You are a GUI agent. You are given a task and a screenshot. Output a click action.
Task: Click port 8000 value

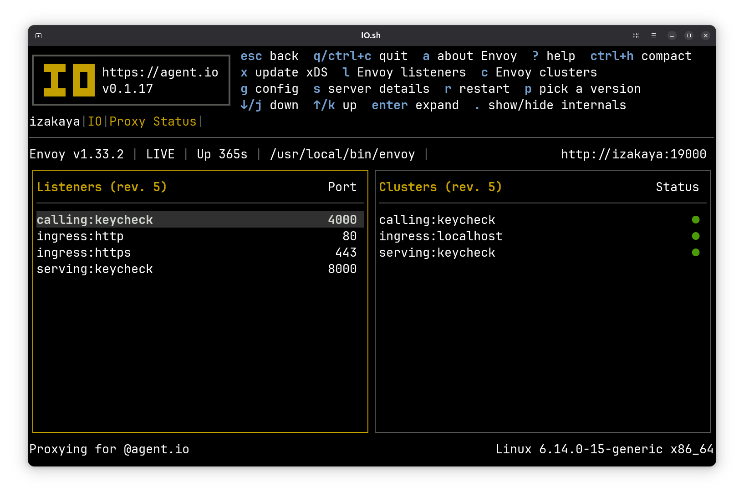coord(342,269)
